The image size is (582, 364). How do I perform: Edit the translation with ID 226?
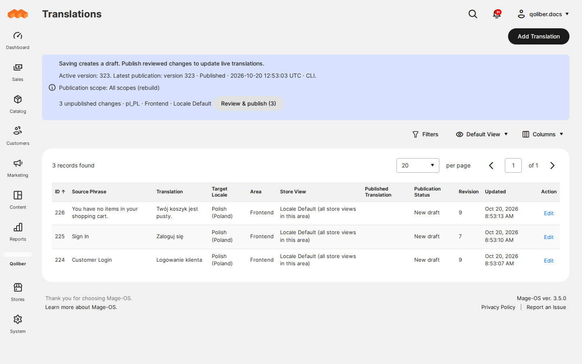(548, 213)
